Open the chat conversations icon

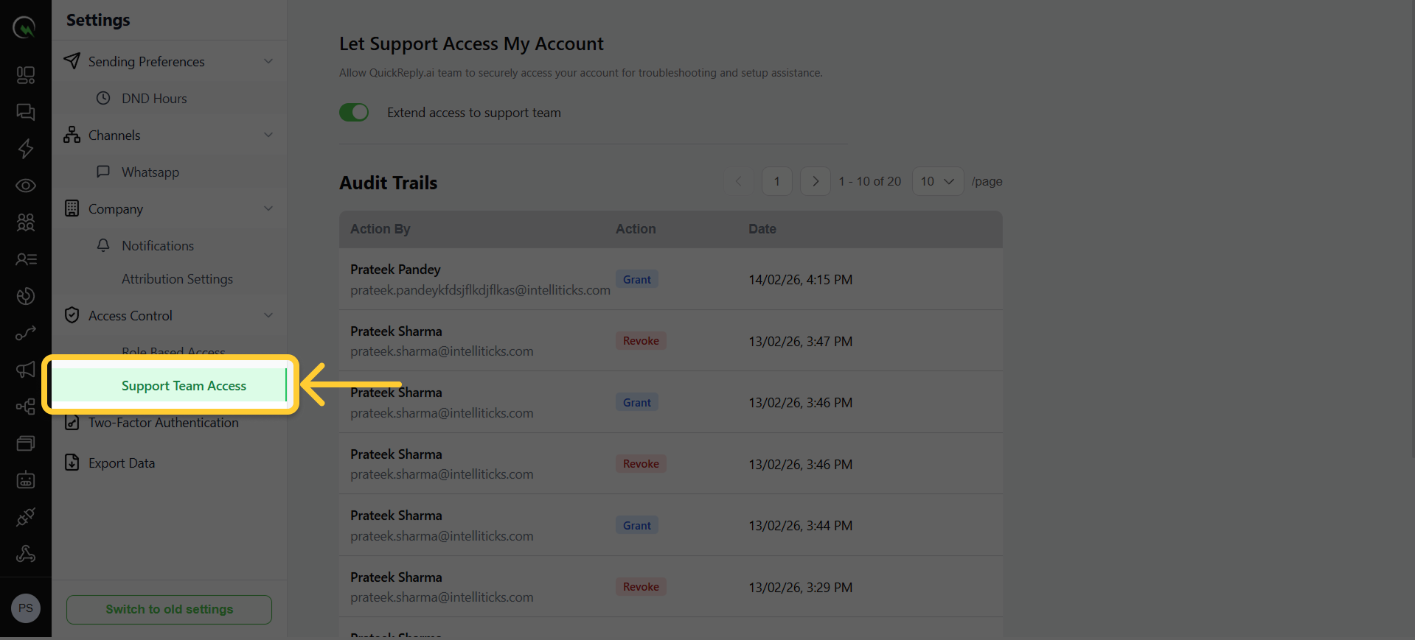pyautogui.click(x=26, y=112)
